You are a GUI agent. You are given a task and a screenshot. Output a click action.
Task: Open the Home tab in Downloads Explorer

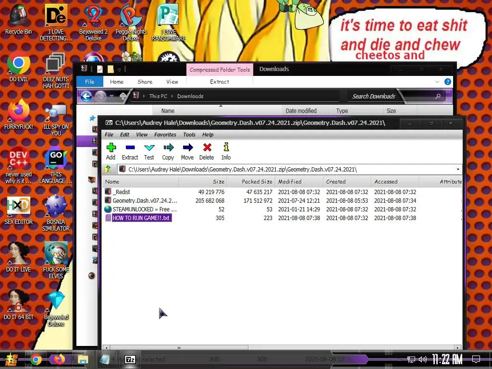click(117, 82)
